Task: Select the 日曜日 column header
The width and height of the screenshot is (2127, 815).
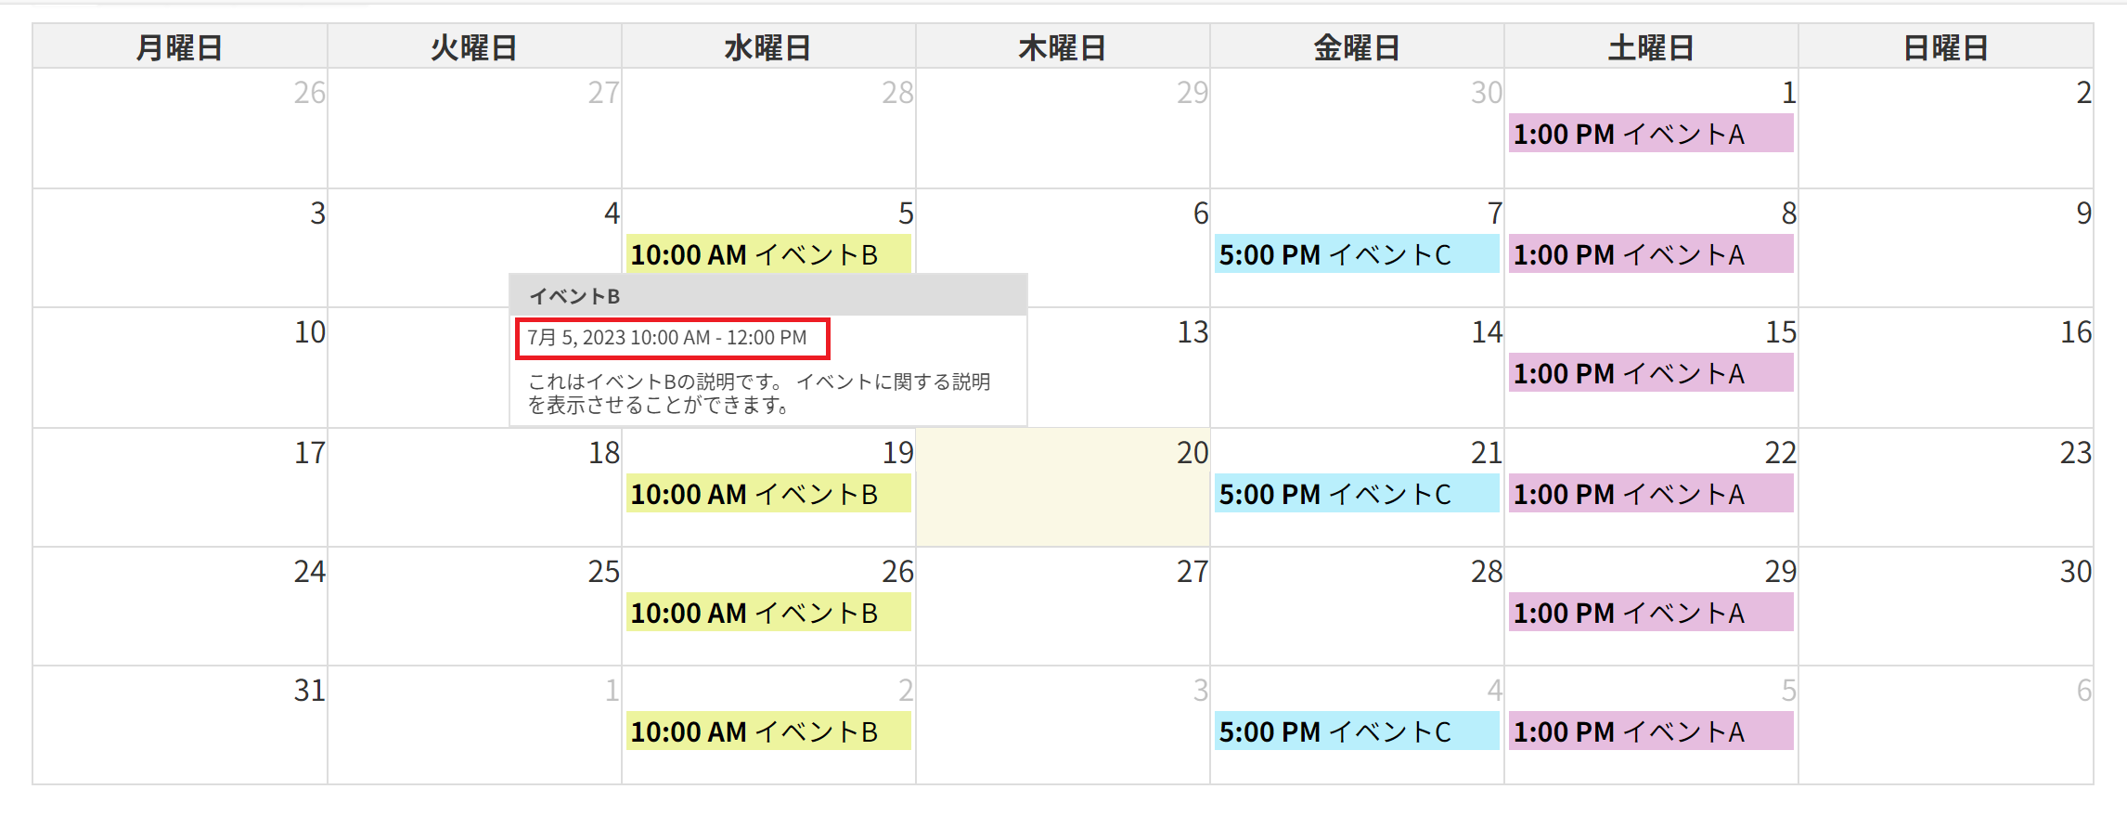Action: tap(1946, 46)
